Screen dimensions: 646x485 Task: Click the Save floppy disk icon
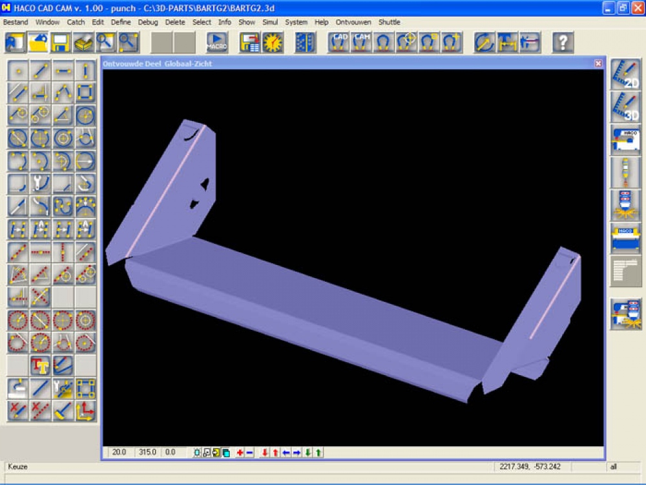(61, 43)
